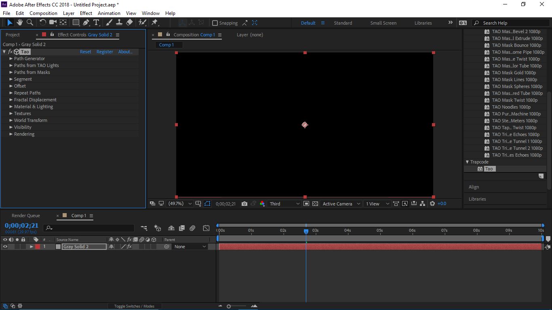Open the Effect menu

point(86,13)
